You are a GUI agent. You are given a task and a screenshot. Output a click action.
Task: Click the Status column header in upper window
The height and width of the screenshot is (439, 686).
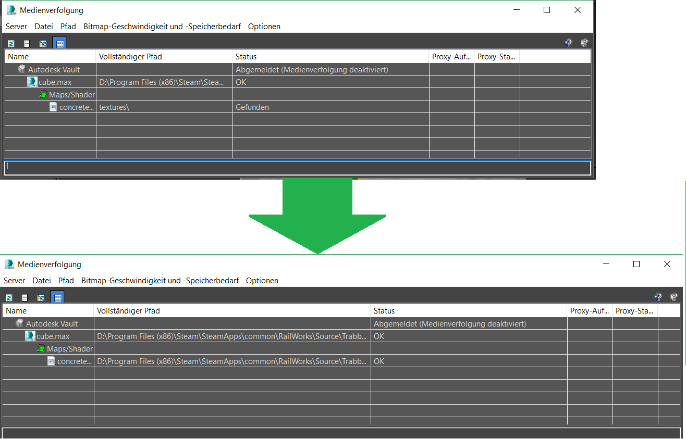[246, 57]
